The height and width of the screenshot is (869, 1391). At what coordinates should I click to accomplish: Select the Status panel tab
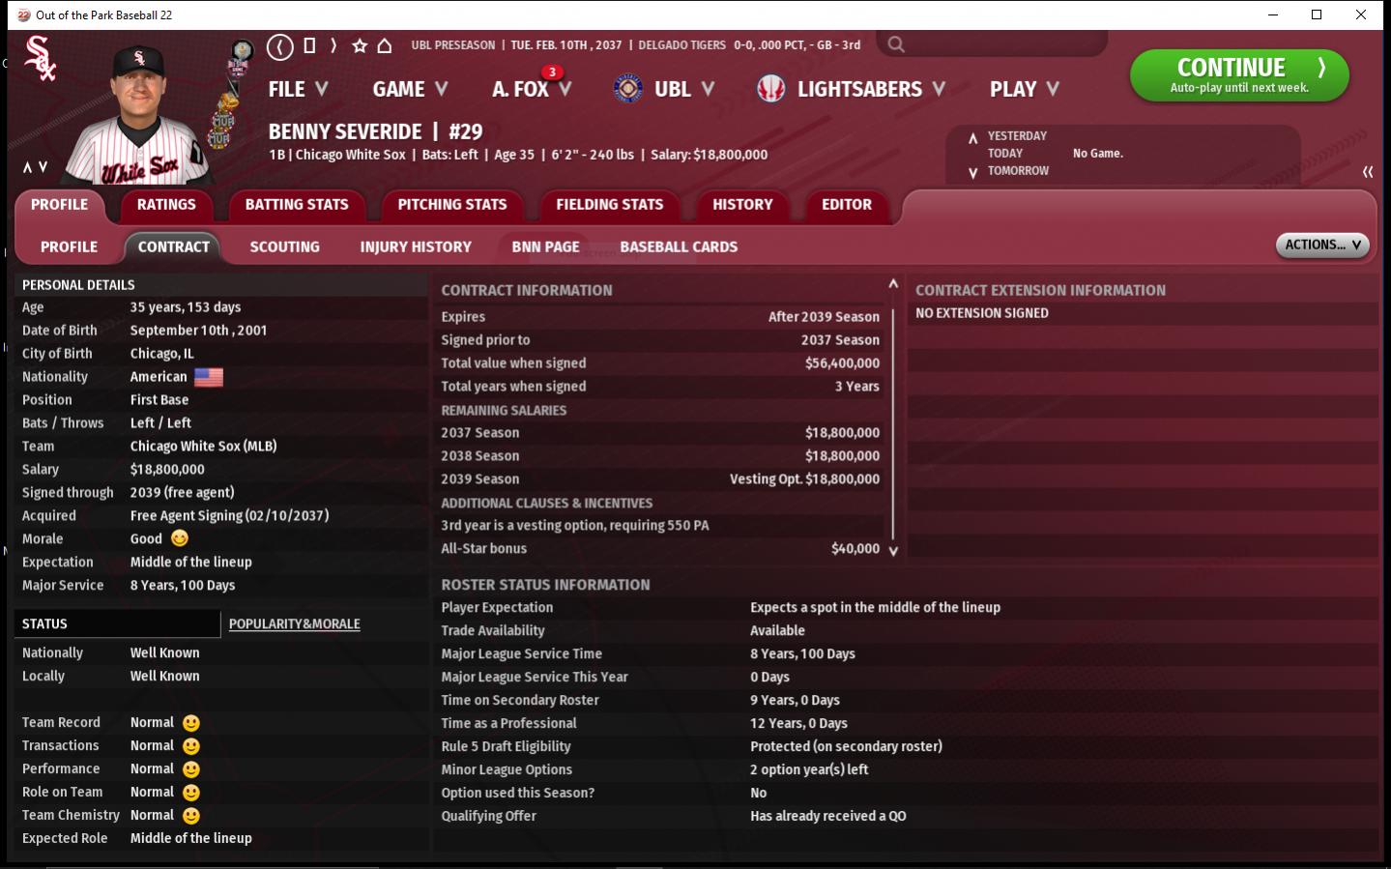pyautogui.click(x=45, y=624)
